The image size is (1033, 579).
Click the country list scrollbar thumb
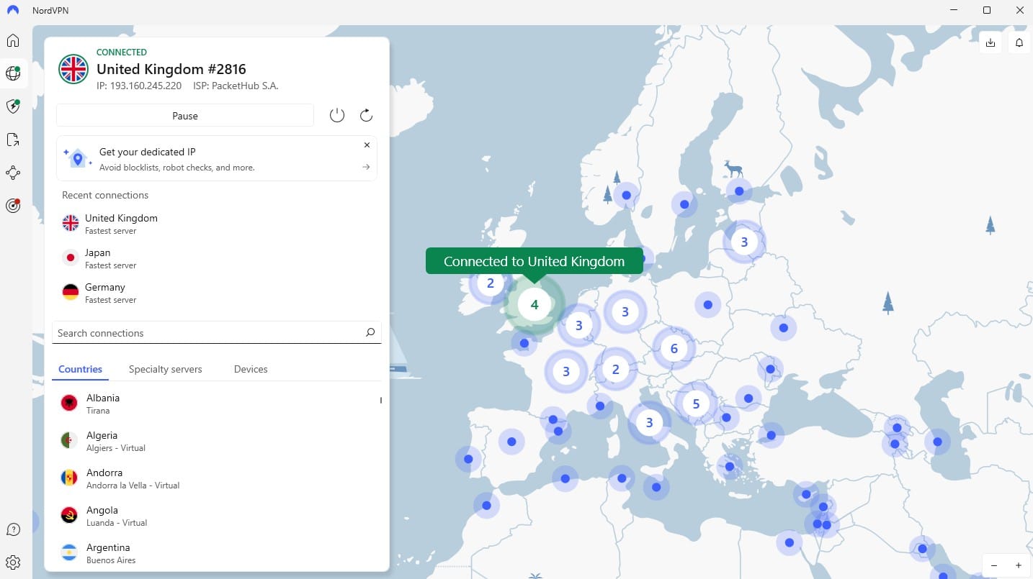click(381, 400)
